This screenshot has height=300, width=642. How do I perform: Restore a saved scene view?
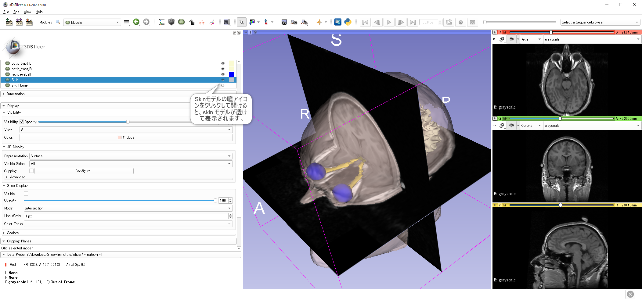point(304,22)
